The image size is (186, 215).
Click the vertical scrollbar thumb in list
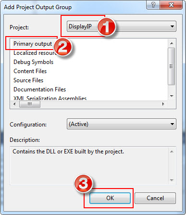[172, 66]
